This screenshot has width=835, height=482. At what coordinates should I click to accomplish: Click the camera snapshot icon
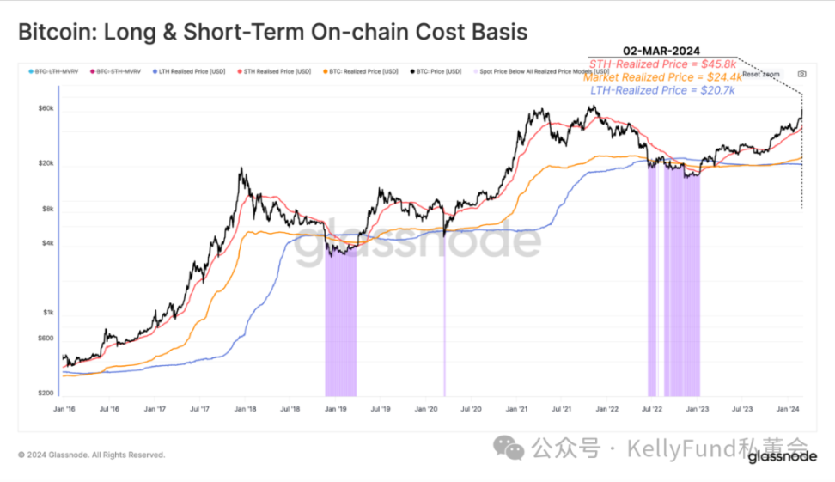801,74
